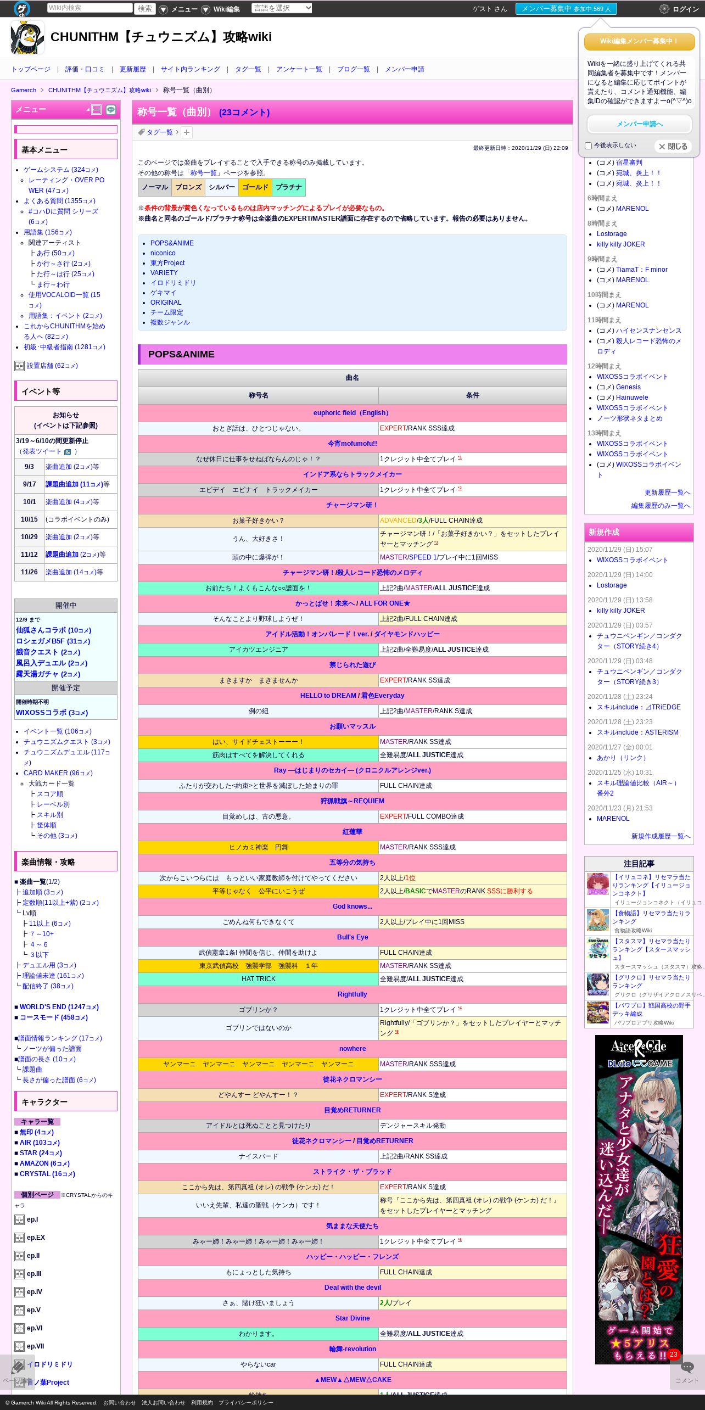Click the AiceReCode advertisement banner
Screen dimensions: 705x1410
[639, 1199]
